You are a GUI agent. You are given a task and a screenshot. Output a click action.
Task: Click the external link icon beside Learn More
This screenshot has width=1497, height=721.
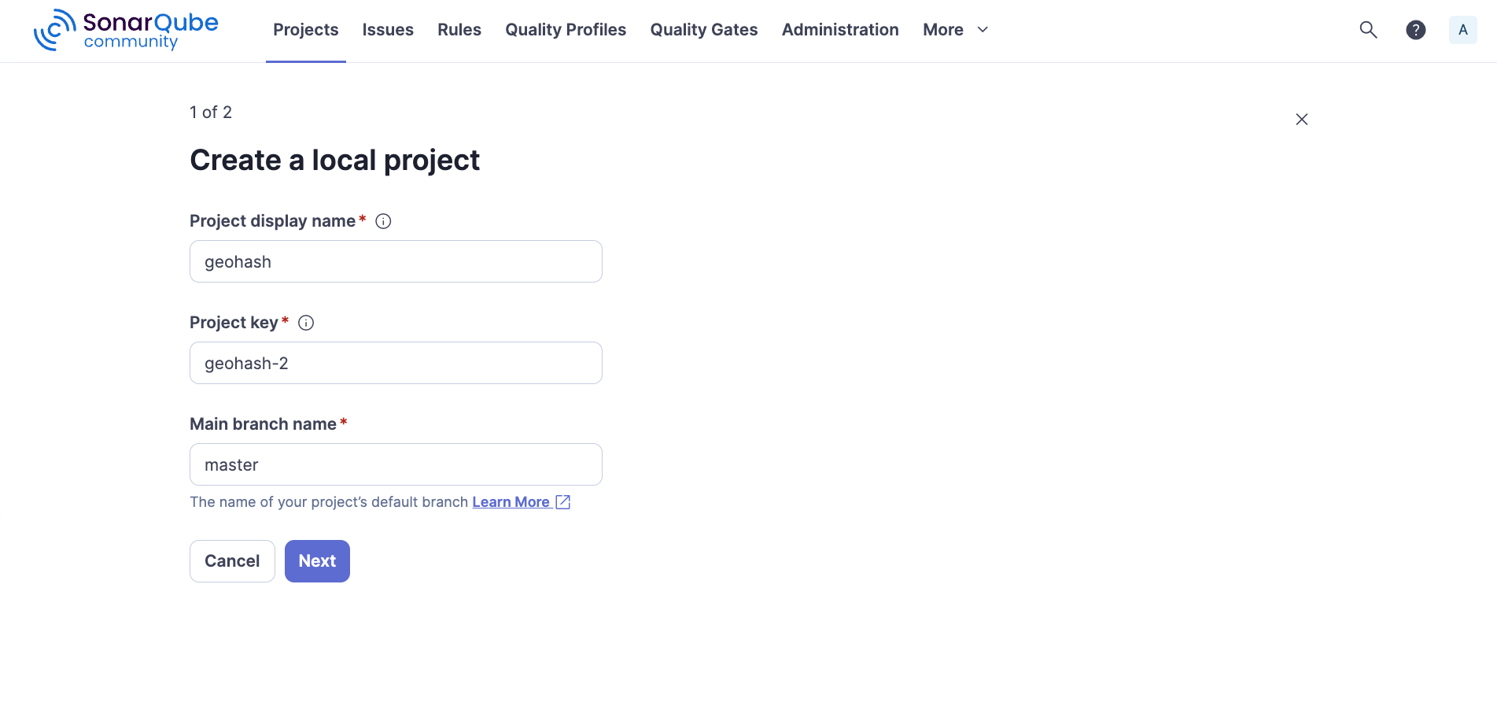point(562,502)
